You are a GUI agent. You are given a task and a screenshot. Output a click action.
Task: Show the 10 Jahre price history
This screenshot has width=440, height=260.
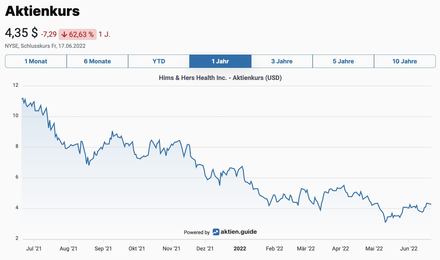point(405,61)
